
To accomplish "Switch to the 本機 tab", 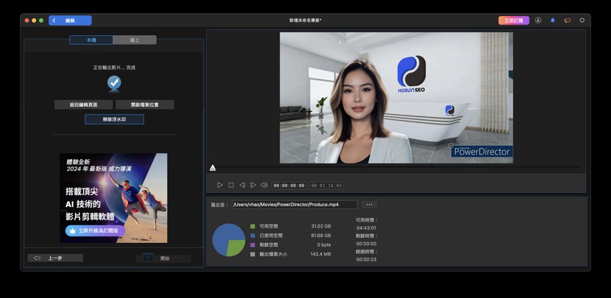I will (x=91, y=40).
